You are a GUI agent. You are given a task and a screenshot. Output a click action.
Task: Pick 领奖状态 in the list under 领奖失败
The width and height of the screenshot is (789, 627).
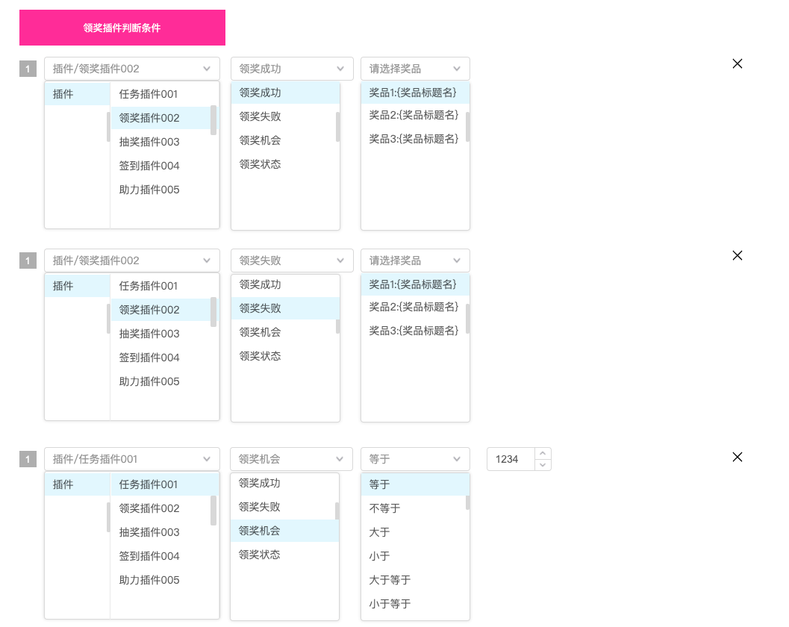(284, 356)
